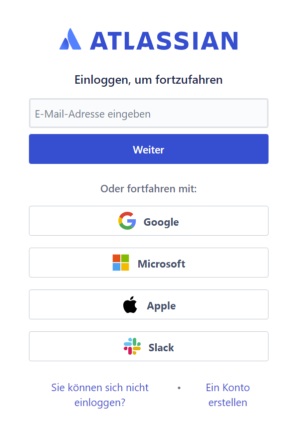Click the 'Google' label text
The image size is (290, 424).
point(161,222)
